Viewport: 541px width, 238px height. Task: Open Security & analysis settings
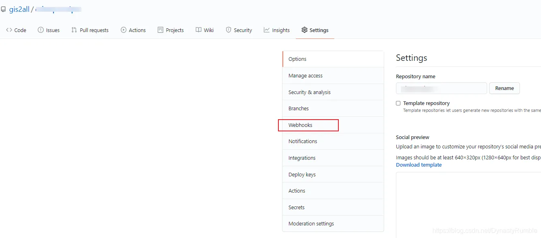tap(333, 92)
